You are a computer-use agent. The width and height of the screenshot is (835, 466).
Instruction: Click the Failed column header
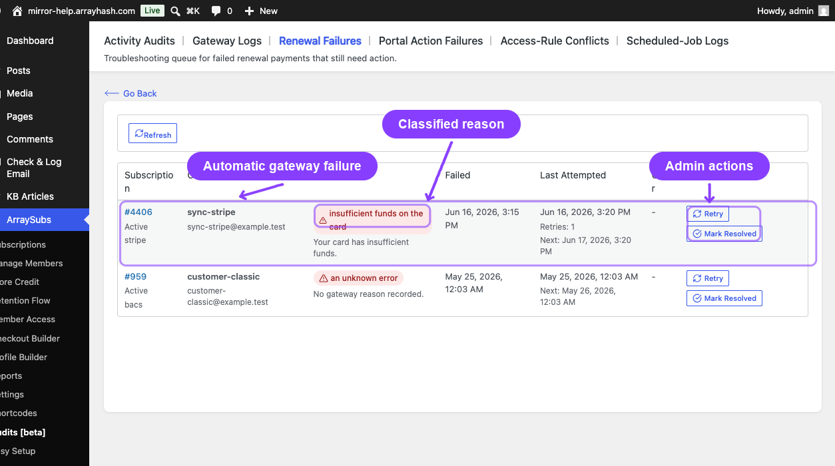[458, 175]
